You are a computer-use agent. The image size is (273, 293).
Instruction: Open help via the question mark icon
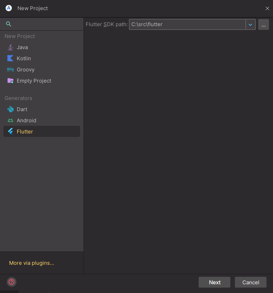point(11,282)
